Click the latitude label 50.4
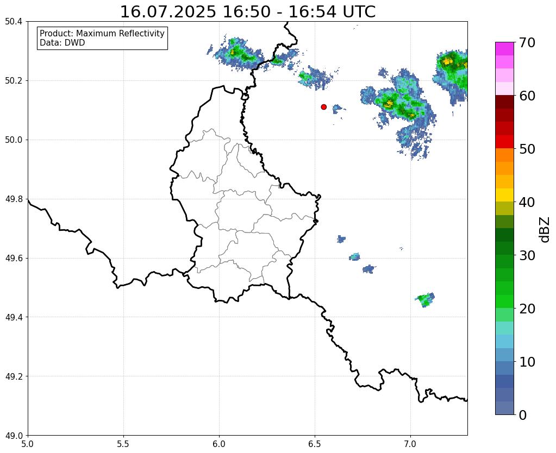Image resolution: width=556 pixels, height=453 pixels. 14,22
